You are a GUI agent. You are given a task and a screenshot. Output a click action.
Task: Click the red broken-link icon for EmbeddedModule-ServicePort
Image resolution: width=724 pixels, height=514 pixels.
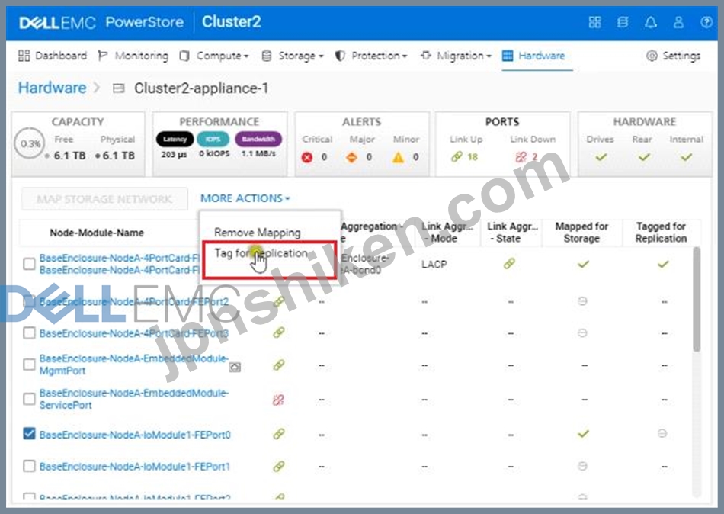(278, 400)
